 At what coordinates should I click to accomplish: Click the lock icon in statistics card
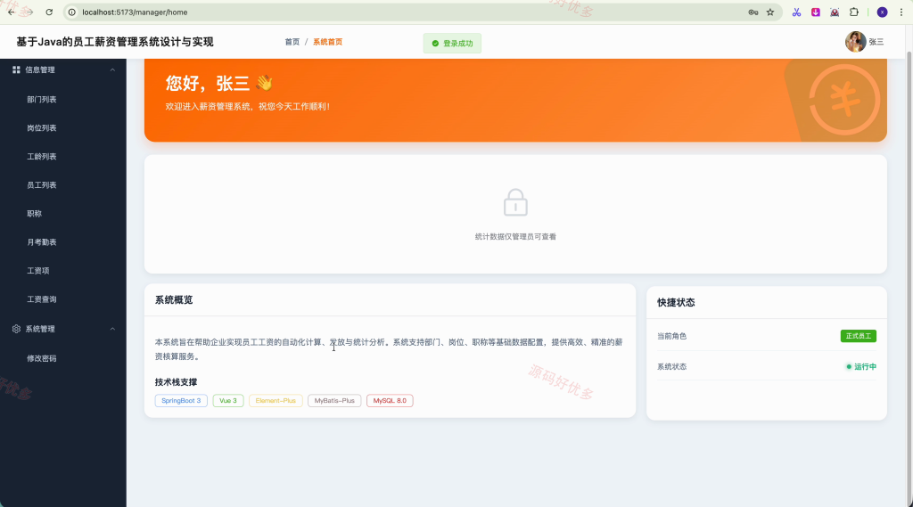515,202
